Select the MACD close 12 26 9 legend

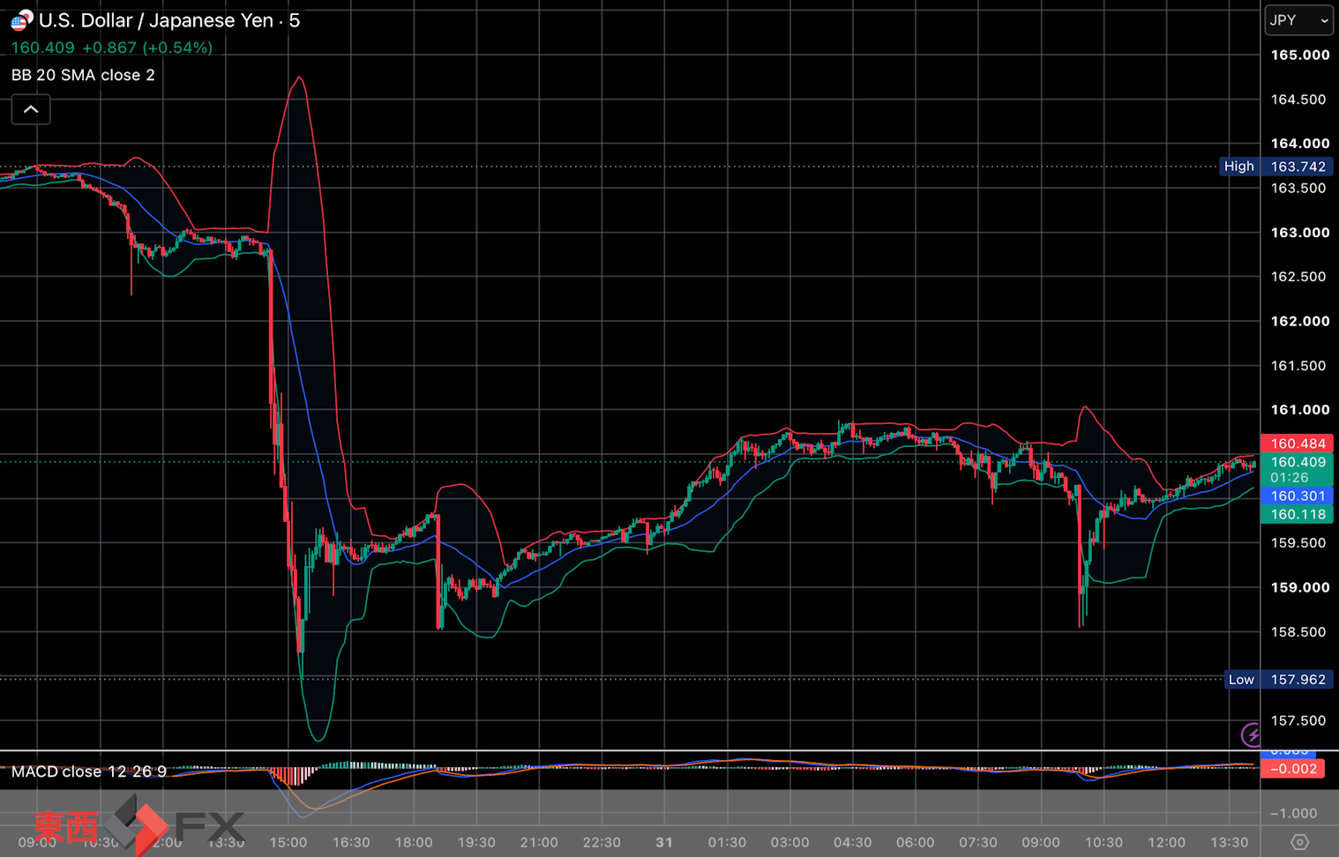point(88,771)
